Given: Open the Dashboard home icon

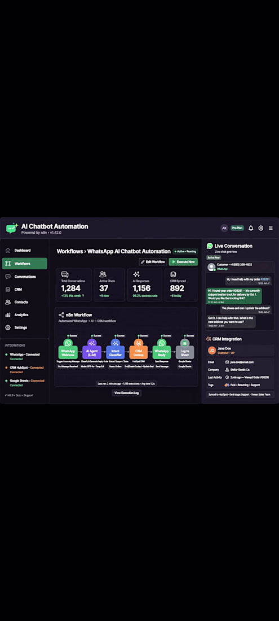Looking at the screenshot, I should click(x=7, y=250).
